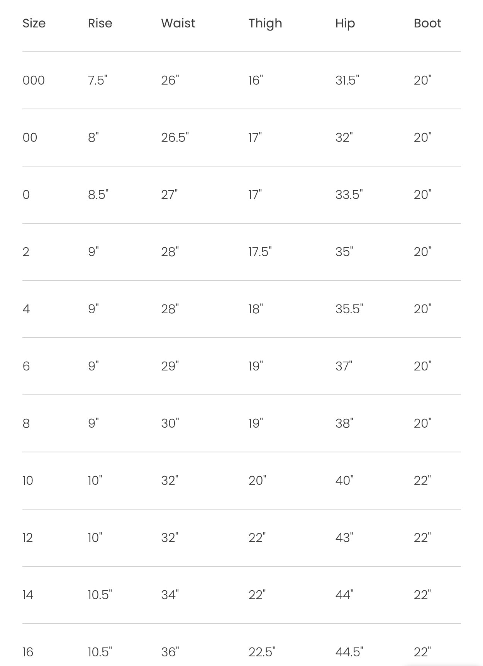Select the 22.5" thigh measurement
The width and height of the screenshot is (483, 666).
262,652
